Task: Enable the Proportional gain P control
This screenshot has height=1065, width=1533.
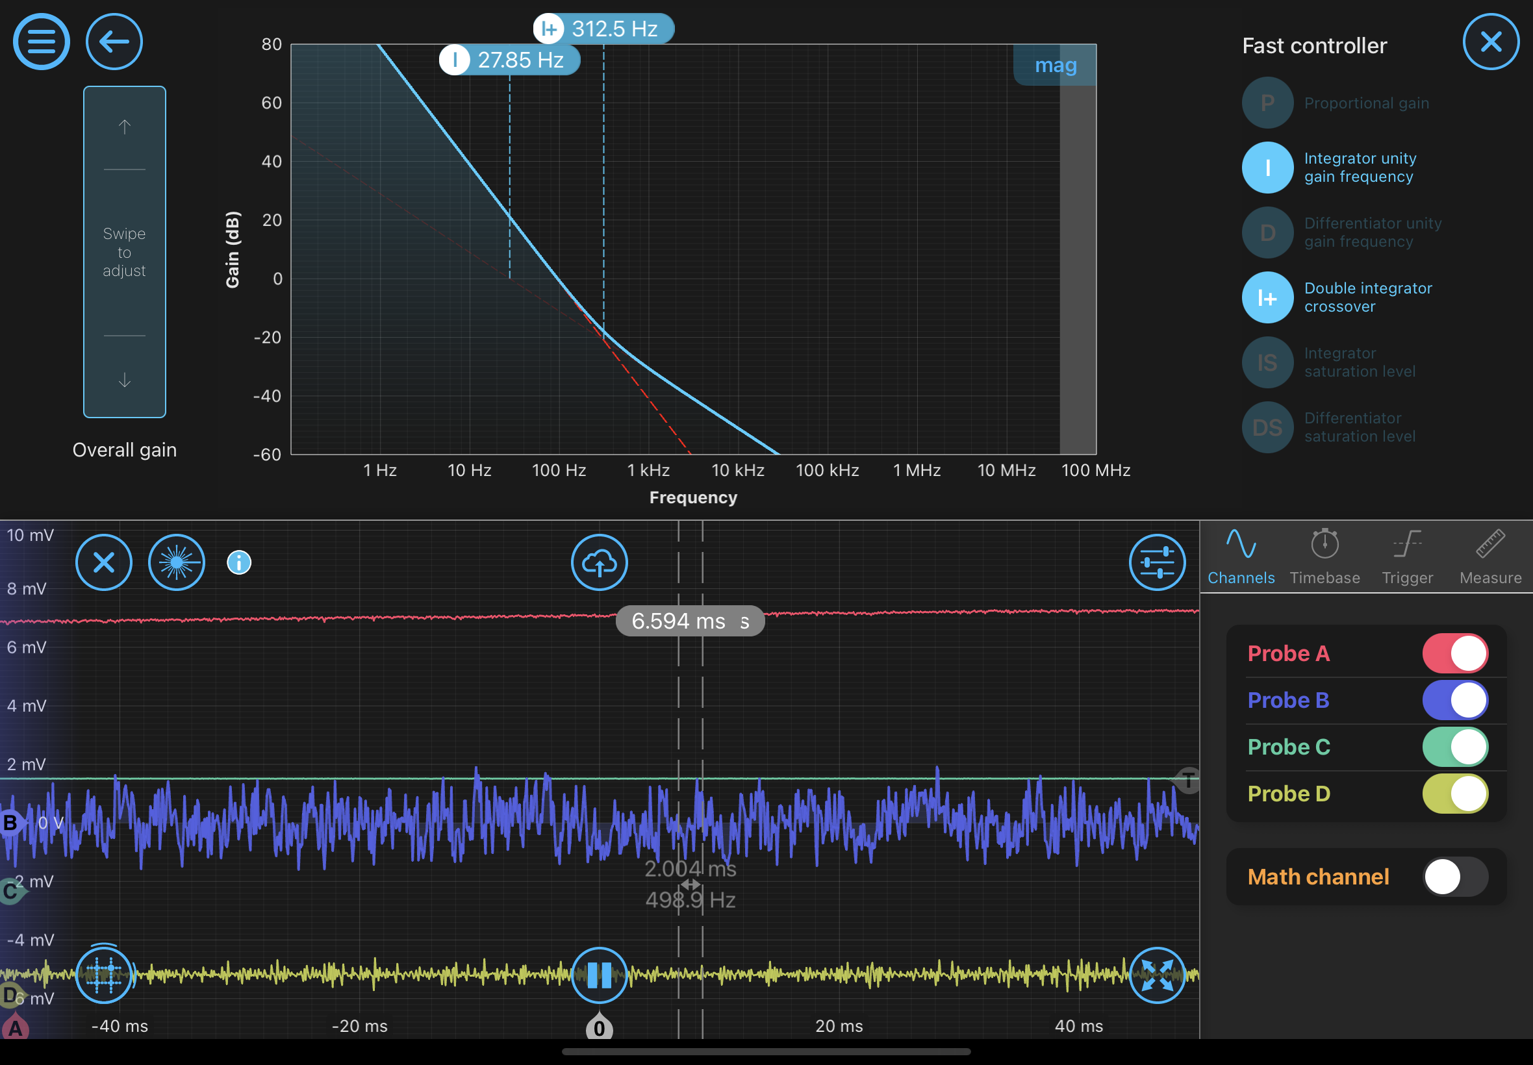Action: click(x=1267, y=103)
